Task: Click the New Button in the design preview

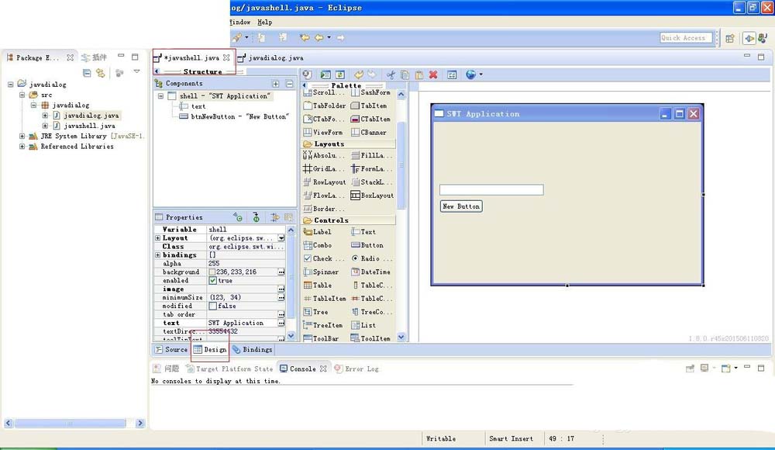Action: click(461, 206)
